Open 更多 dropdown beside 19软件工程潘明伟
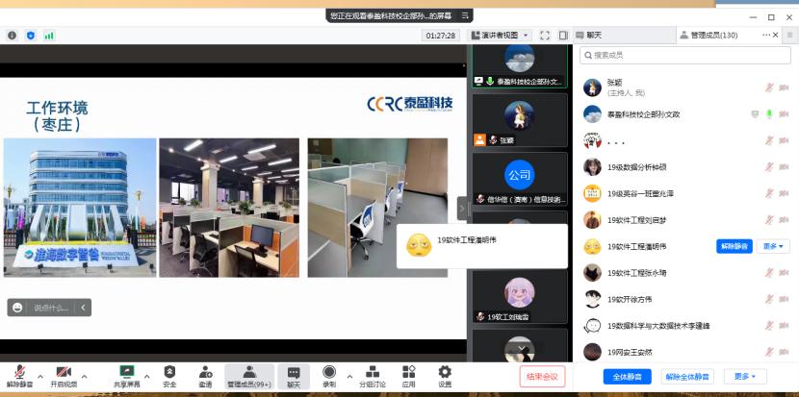 772,246
